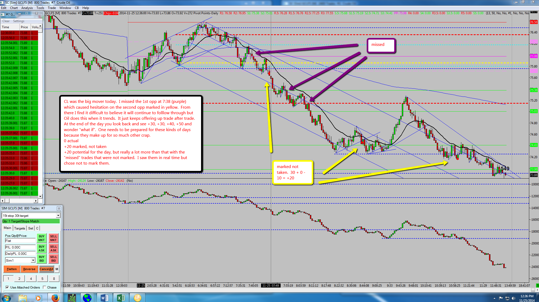The height and width of the screenshot is (302, 539).
Task: Toggle the Use Attached Orders checkbox
Action: click(7, 287)
